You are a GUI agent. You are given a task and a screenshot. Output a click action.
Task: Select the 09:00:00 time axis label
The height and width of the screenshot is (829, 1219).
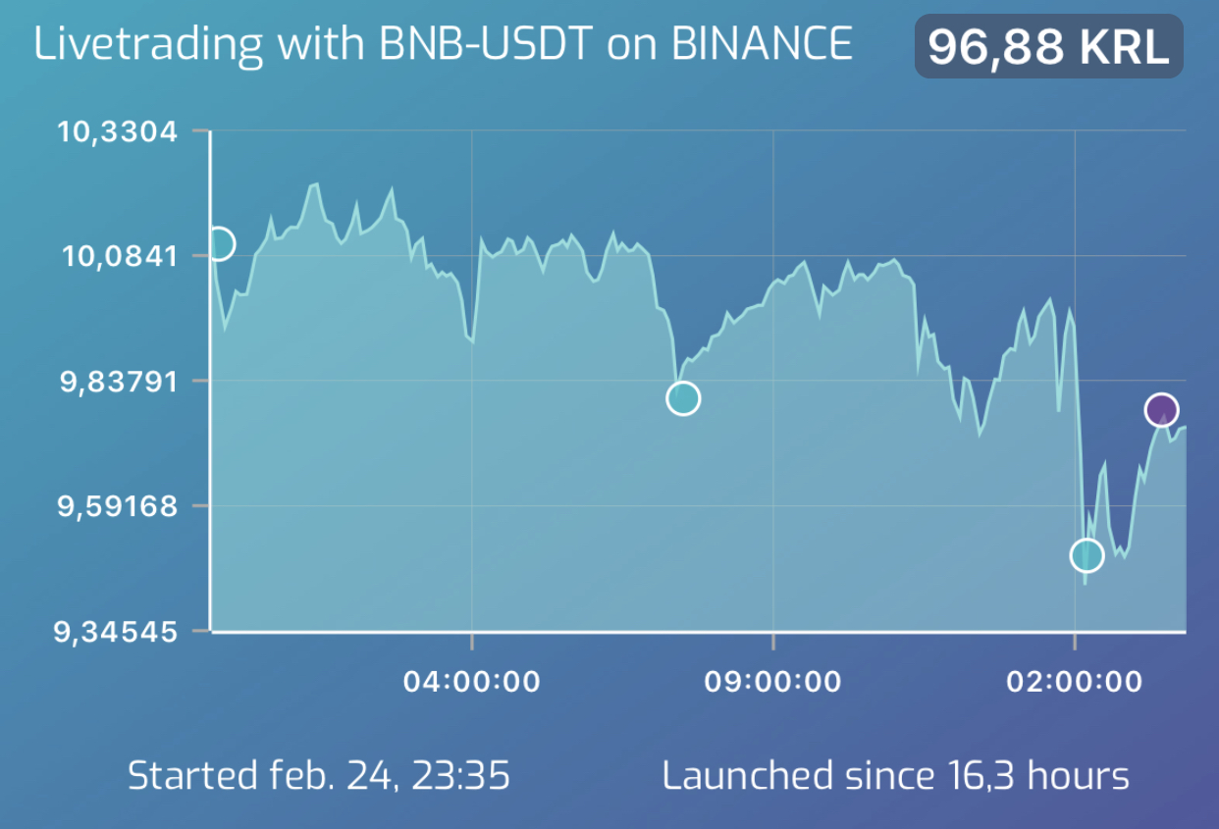pyautogui.click(x=773, y=681)
